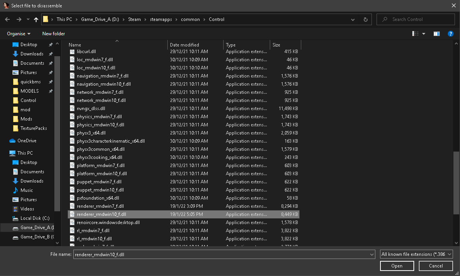Refresh the Control folder listing
The height and width of the screenshot is (276, 460).
pyautogui.click(x=366, y=20)
